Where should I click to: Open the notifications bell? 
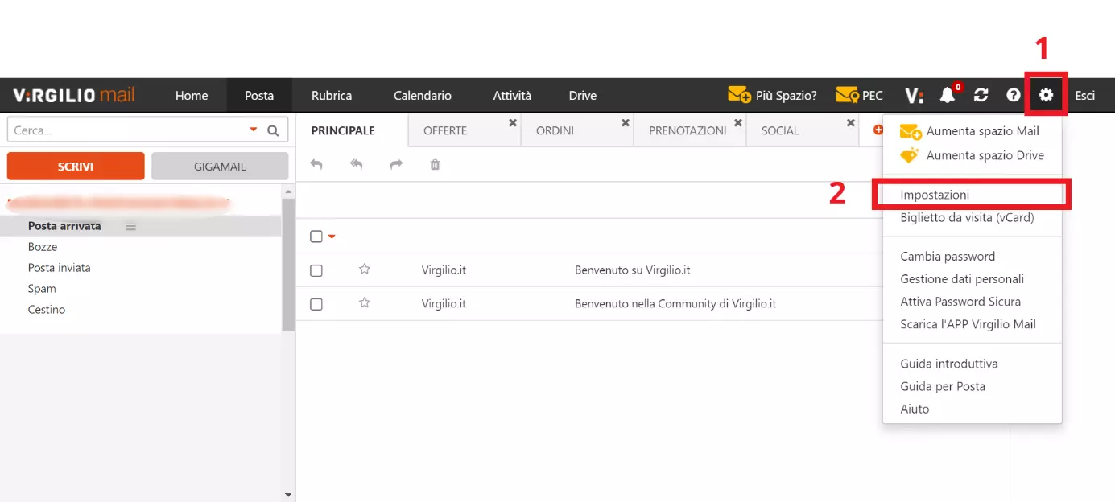948,95
